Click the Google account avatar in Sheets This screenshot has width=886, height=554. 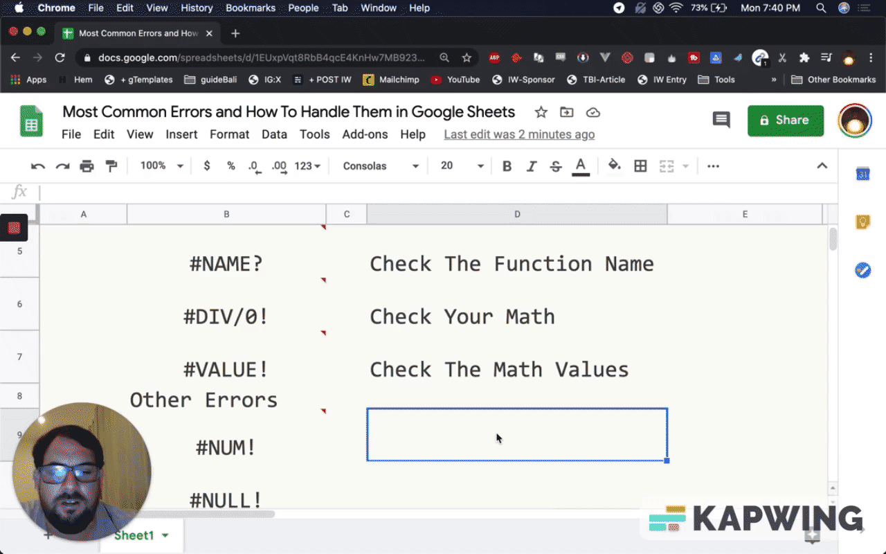[x=855, y=120]
